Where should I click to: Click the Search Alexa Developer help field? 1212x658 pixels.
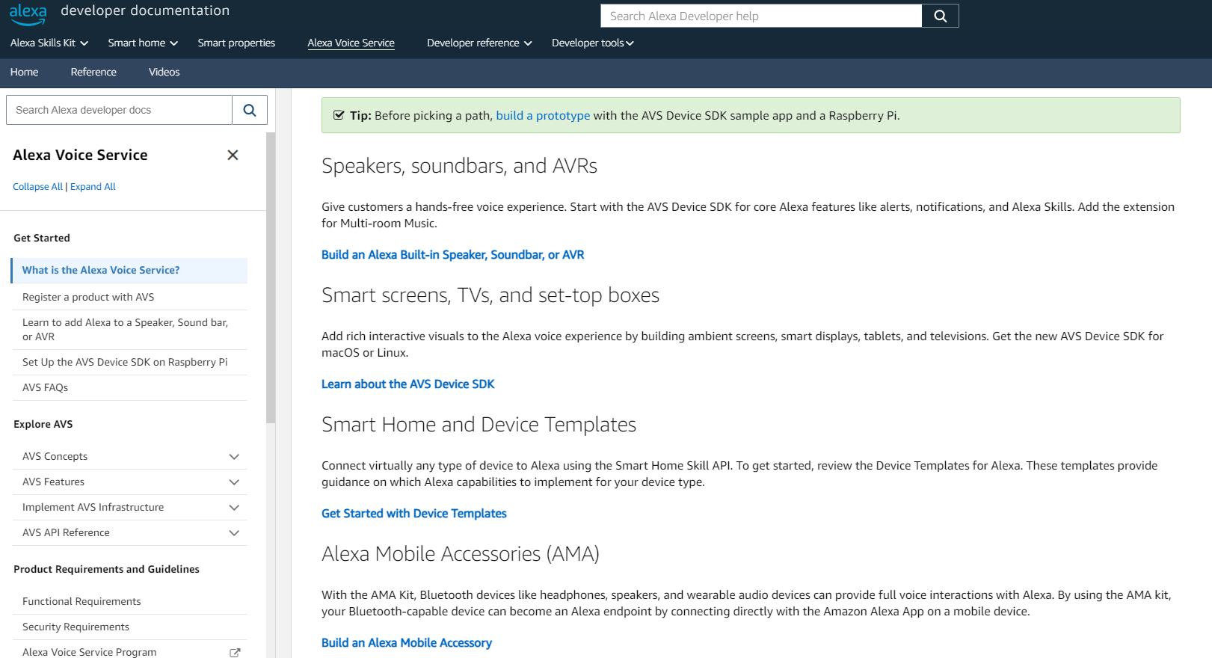(x=760, y=16)
